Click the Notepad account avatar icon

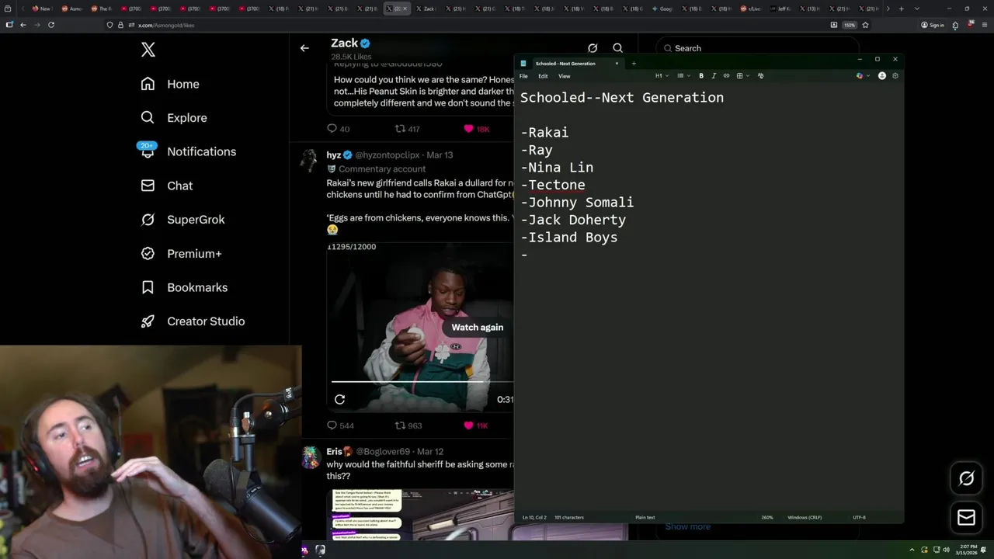coord(881,76)
